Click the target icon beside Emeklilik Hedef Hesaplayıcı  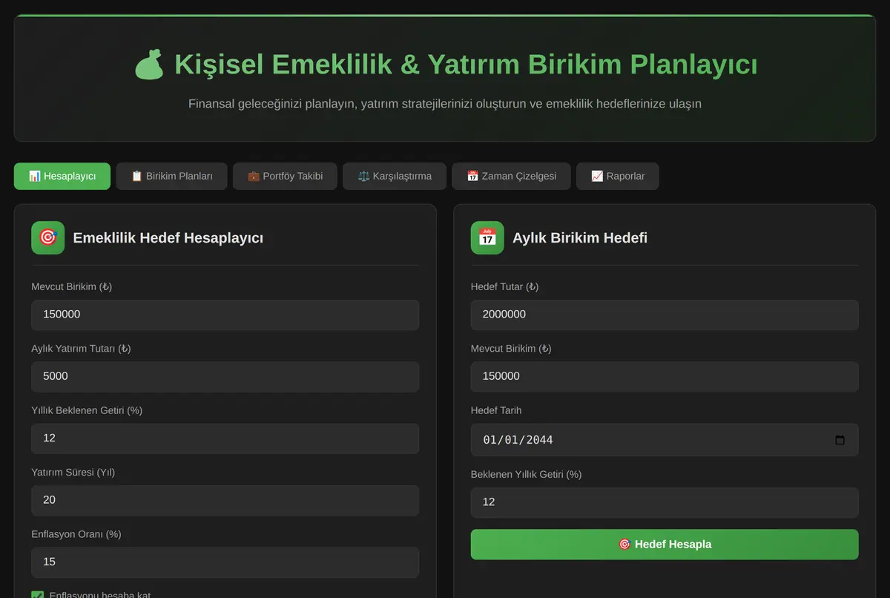48,237
